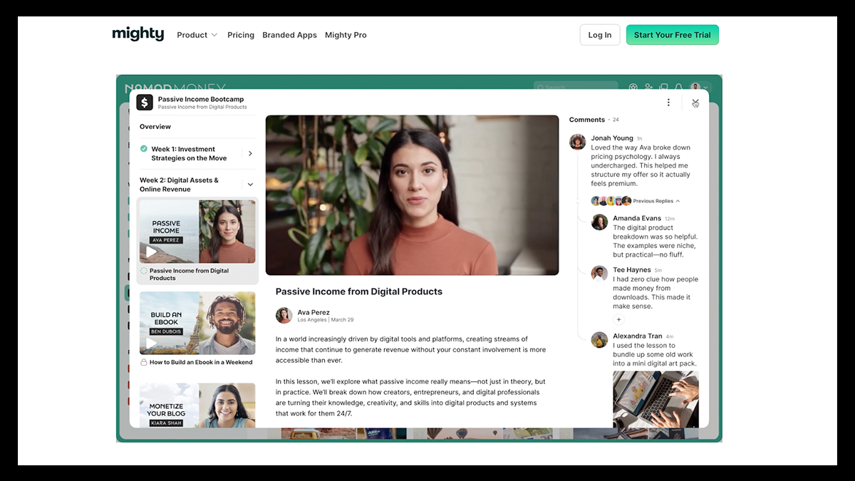Screen dimensions: 855x481
Task: Expand Week 1 Investment Strategies section
Action: [249, 154]
